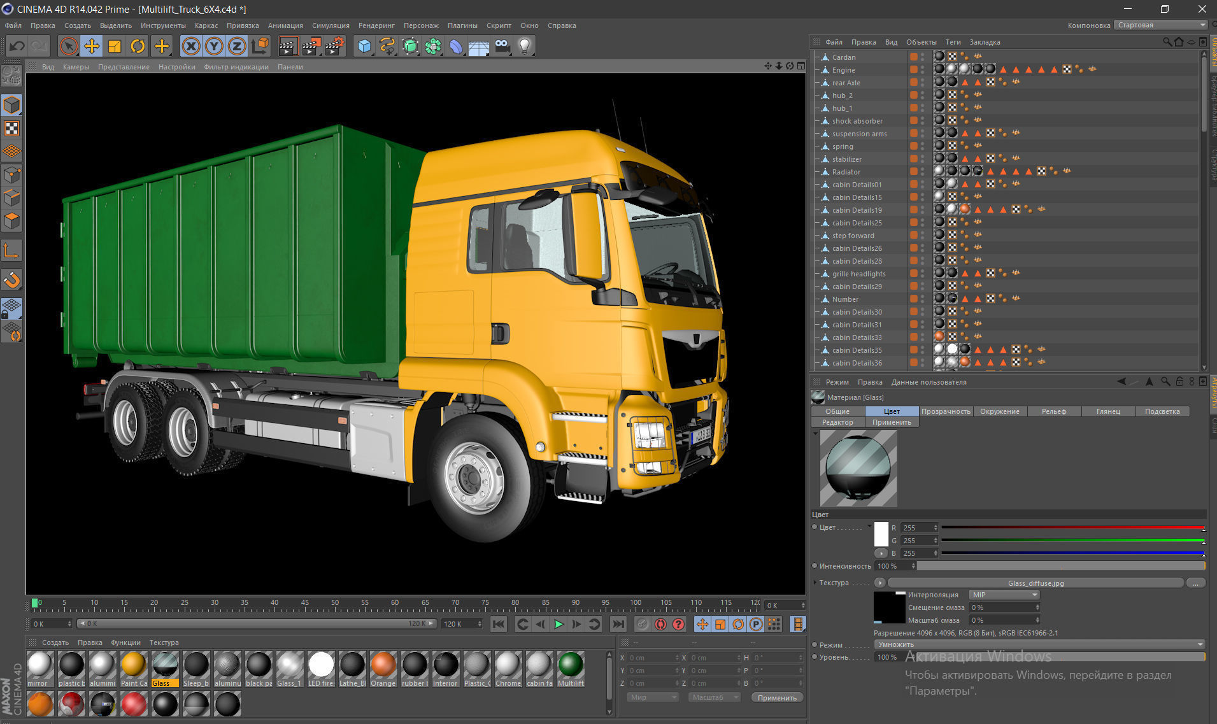This screenshot has width=1217, height=724.
Task: Toggle Интенсивность parameter animation dot
Action: pyautogui.click(x=815, y=565)
